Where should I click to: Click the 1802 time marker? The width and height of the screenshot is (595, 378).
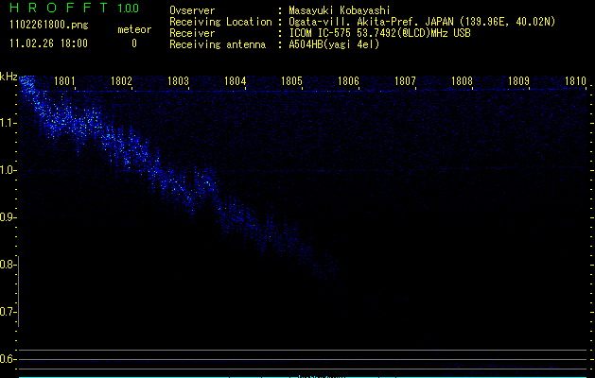coord(121,81)
